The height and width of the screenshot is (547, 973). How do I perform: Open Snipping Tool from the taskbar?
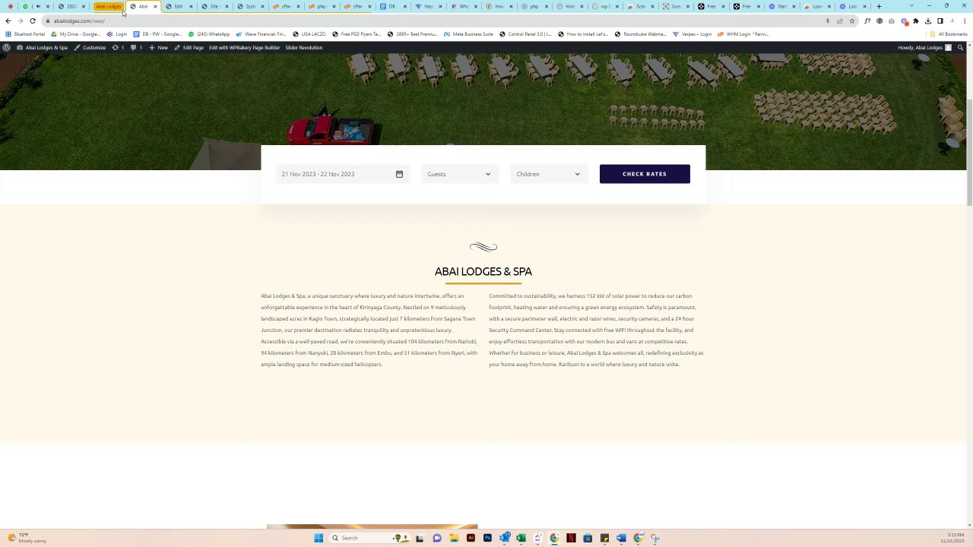coord(654,538)
